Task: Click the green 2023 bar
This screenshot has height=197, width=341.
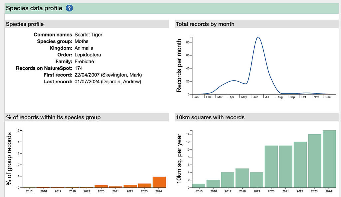Action: [315, 161]
